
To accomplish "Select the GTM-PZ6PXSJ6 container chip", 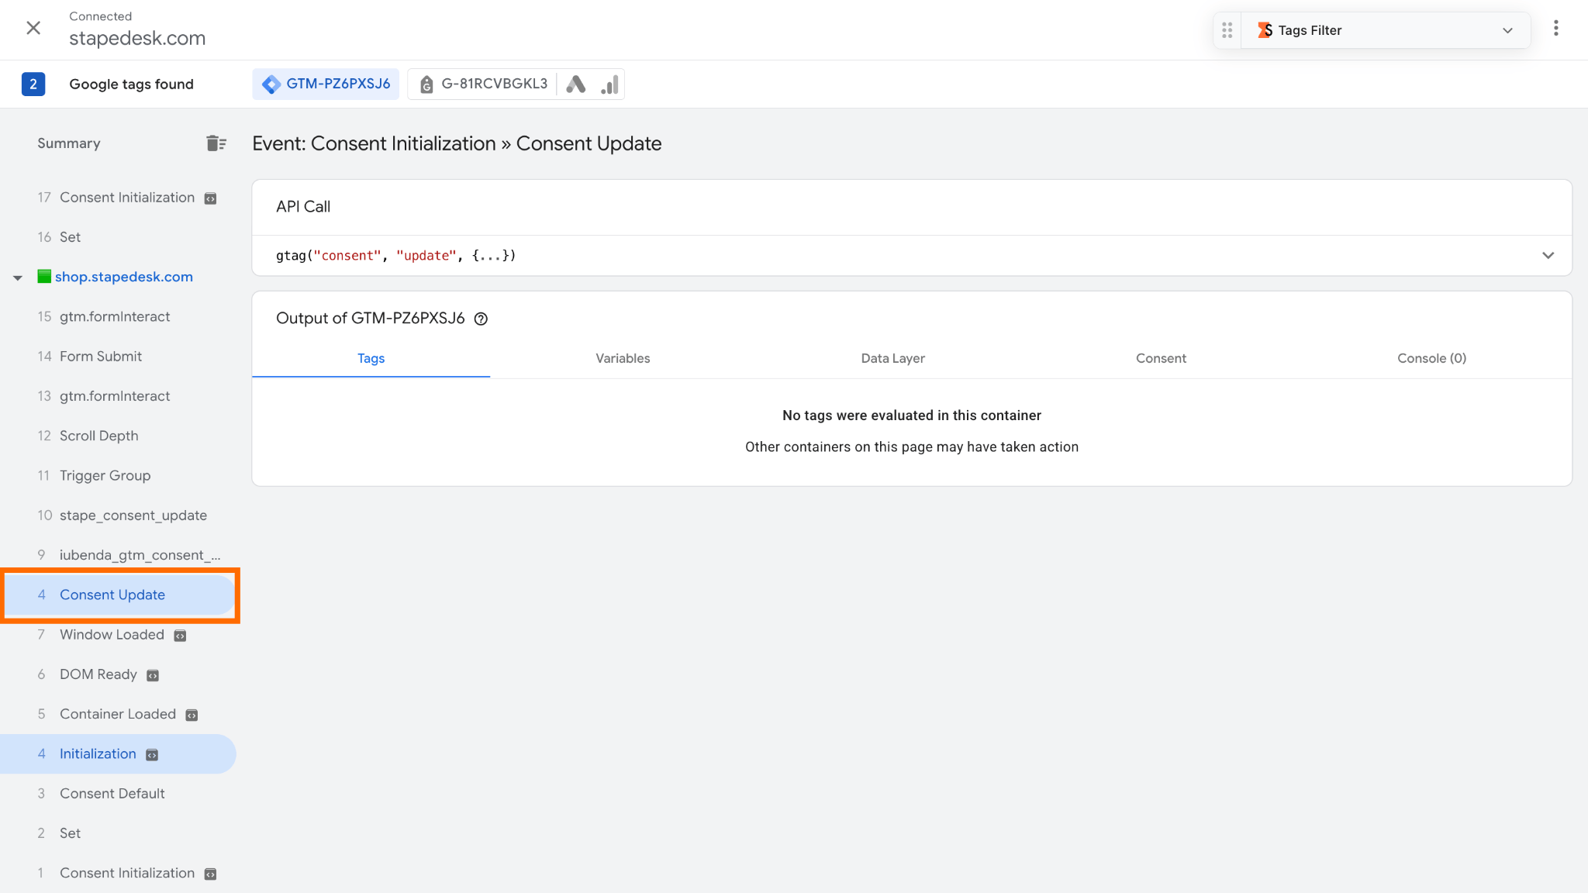I will (x=326, y=84).
